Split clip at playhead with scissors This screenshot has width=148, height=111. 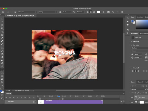(30, 97)
